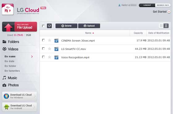
Task: Sort by the Capacity column header
Action: [x=138, y=33]
